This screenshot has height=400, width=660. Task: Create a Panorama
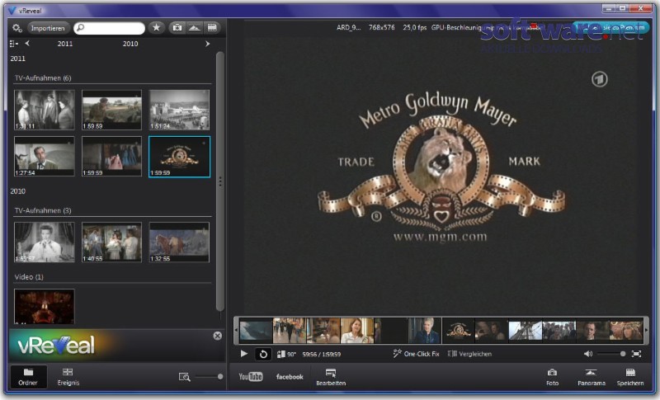tap(592, 377)
